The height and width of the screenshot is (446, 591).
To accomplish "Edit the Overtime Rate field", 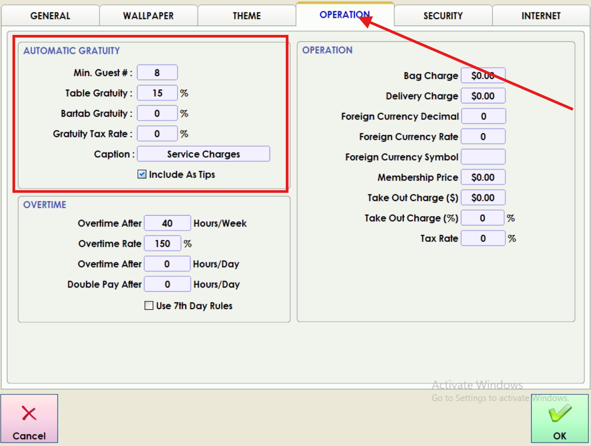I will [162, 243].
